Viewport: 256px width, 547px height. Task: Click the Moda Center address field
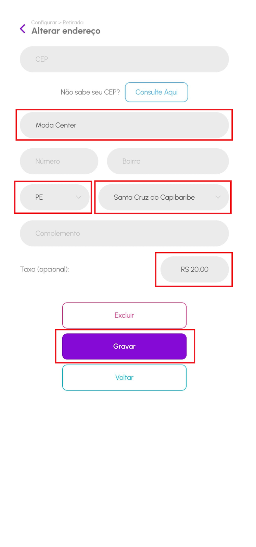[x=124, y=125]
